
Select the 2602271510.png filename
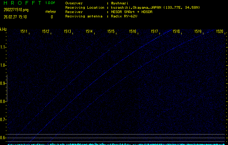pyautogui.click(x=13, y=10)
